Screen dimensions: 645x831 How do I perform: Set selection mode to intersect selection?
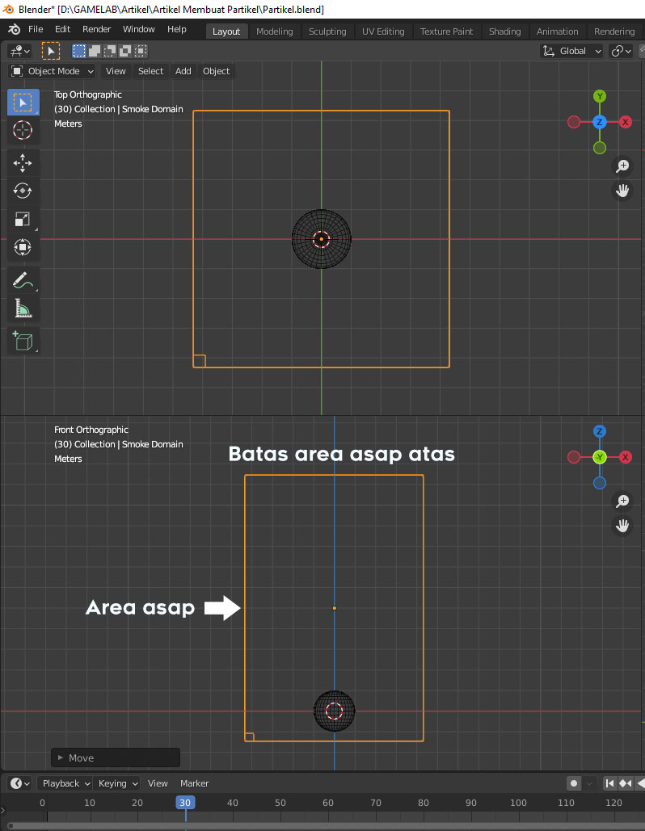(x=141, y=51)
